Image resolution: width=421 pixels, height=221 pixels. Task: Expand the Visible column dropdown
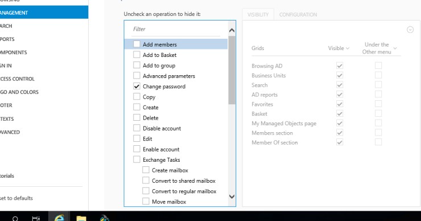tap(339, 48)
